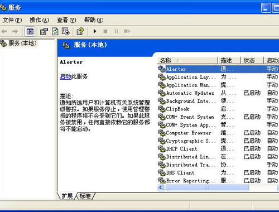279x212 pixels.
Task: Select the Background Inte... service
Action: pos(191,101)
